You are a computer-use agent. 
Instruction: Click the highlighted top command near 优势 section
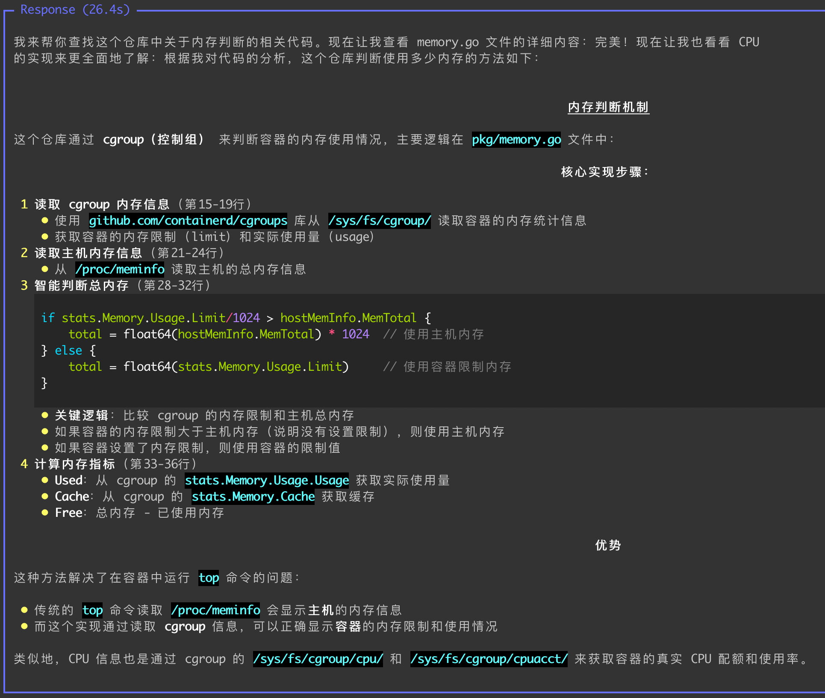pos(208,578)
